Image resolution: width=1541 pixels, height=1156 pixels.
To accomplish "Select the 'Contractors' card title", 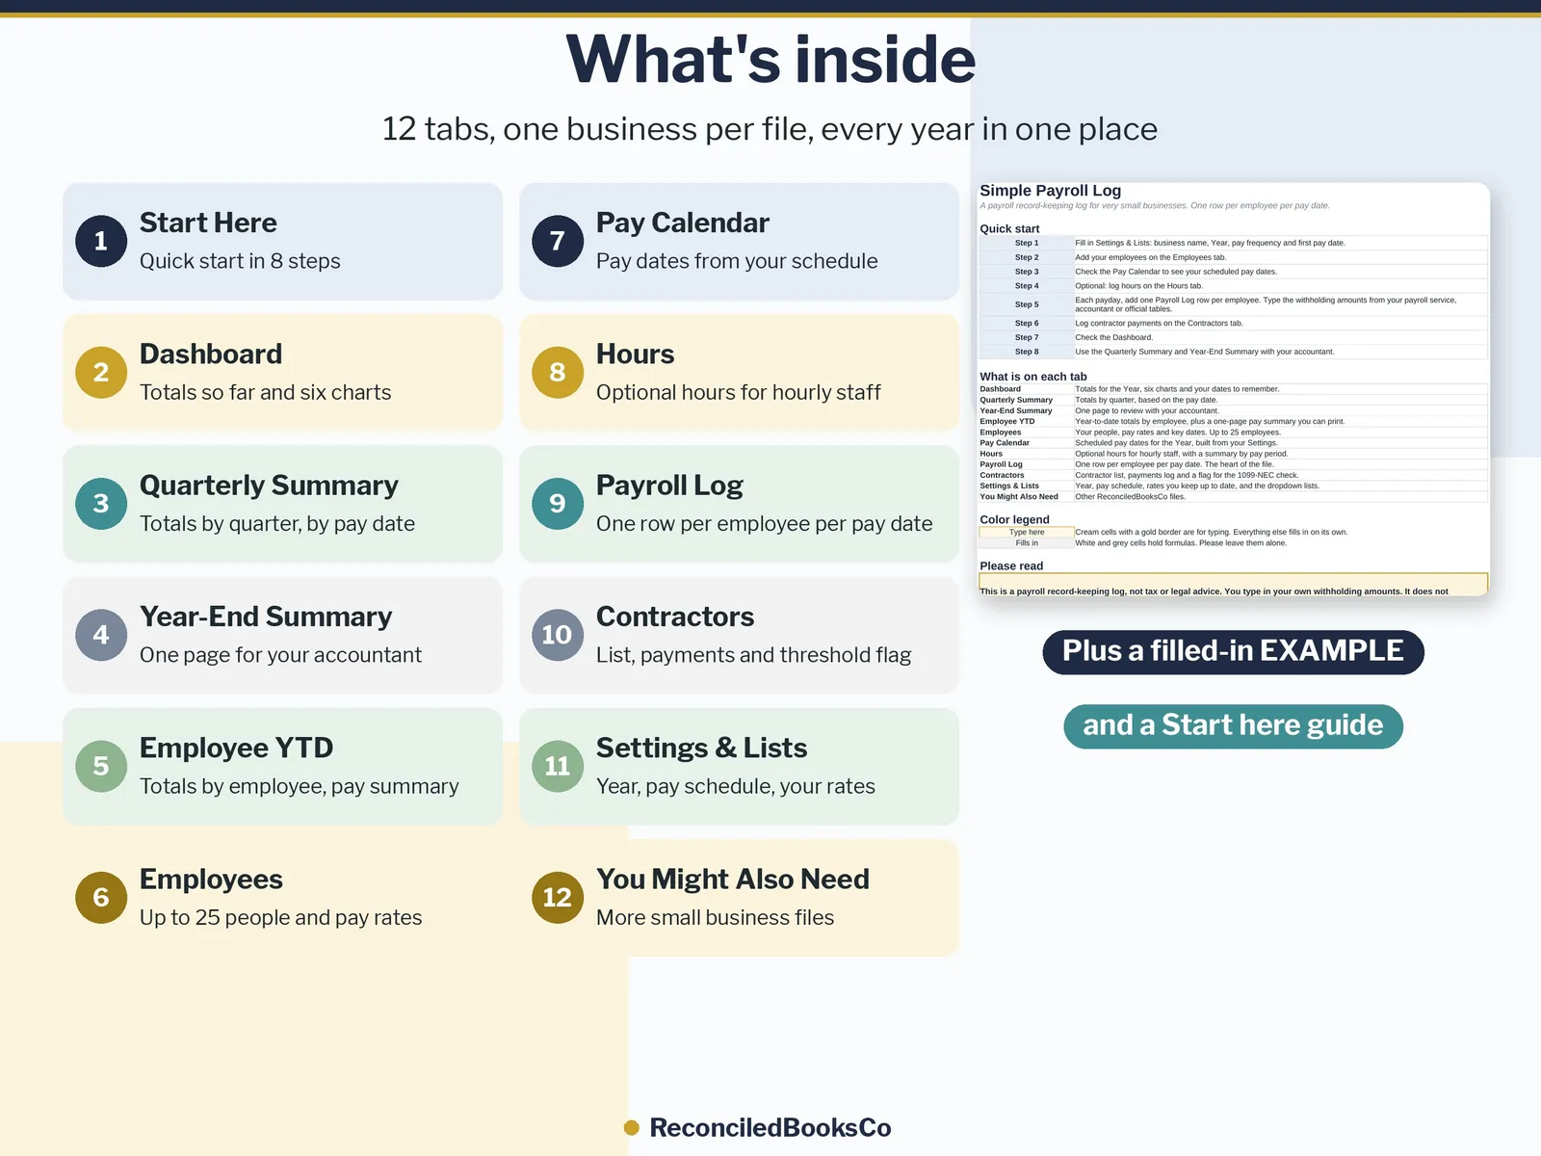I will click(x=675, y=617).
